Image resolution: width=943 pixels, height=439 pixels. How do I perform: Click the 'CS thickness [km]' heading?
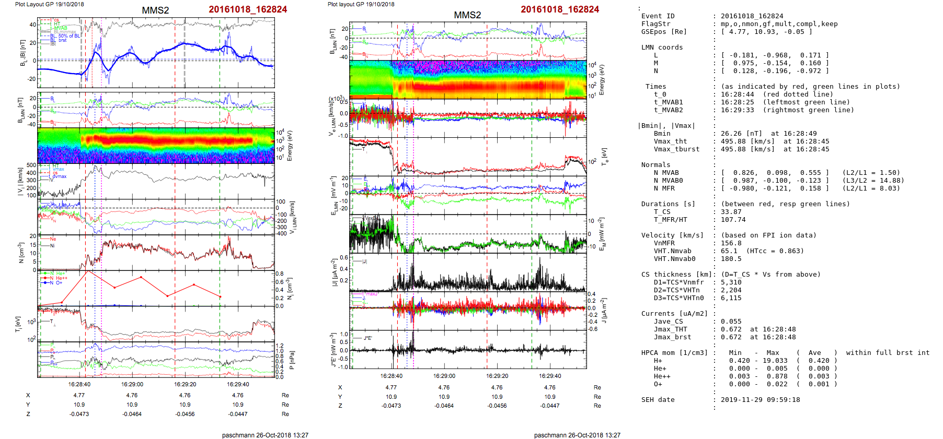coord(676,275)
